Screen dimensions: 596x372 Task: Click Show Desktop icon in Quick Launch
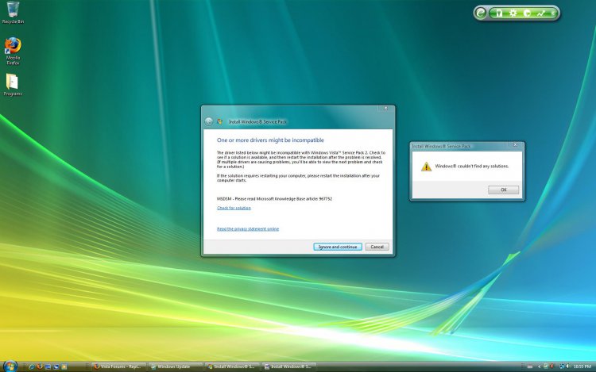(x=48, y=366)
